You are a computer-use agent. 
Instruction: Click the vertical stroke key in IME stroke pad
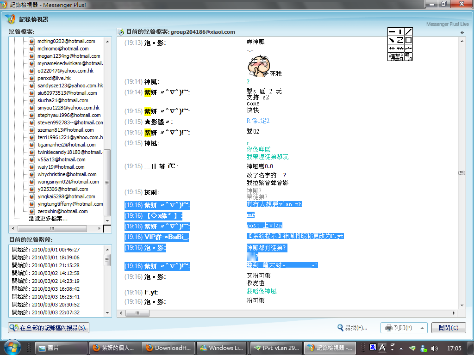(400, 32)
